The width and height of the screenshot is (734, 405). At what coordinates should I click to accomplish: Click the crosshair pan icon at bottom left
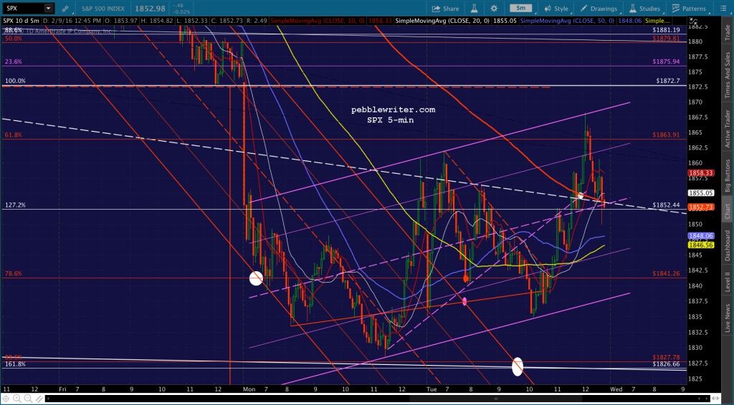tap(7, 399)
